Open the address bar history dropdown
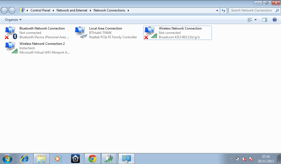The image size is (281, 164). [x=217, y=11]
